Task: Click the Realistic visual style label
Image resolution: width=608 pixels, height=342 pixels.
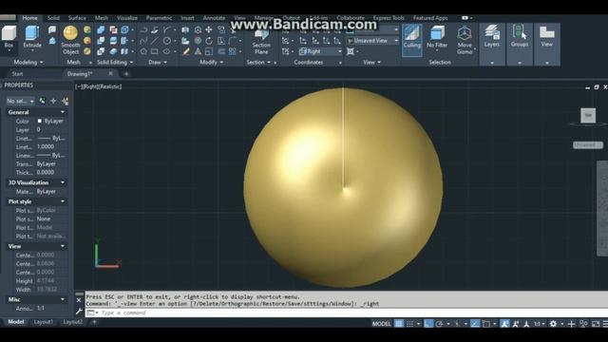Action: point(110,86)
